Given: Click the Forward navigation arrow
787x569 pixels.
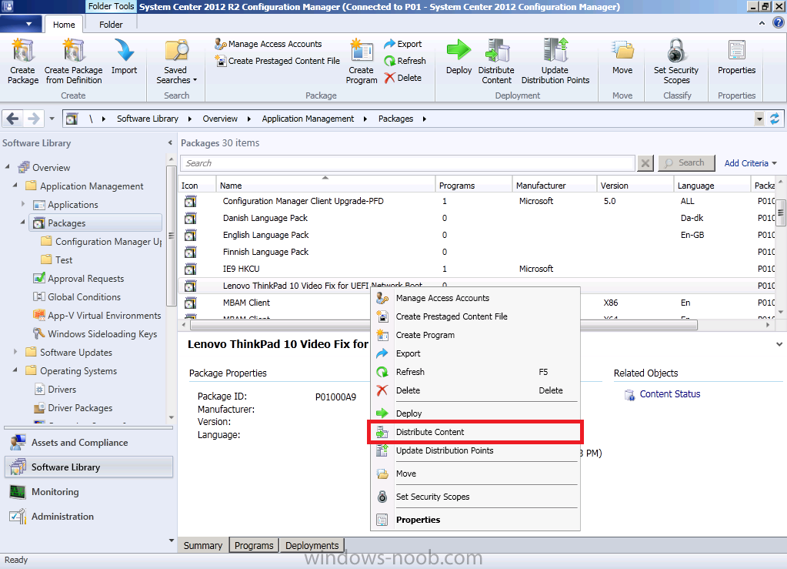Looking at the screenshot, I should pyautogui.click(x=33, y=119).
